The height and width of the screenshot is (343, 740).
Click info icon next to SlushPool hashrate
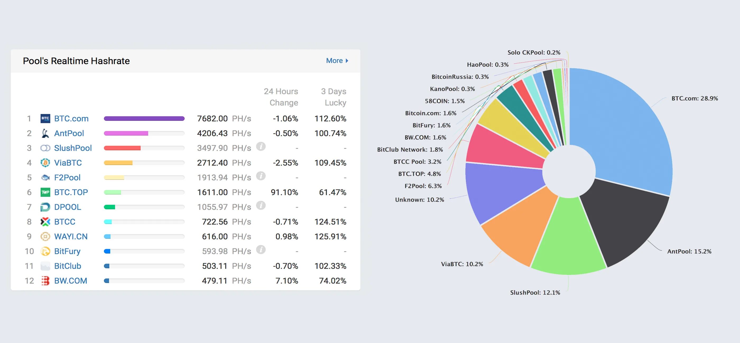coord(261,146)
